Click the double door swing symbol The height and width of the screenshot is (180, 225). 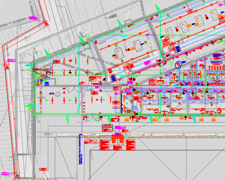[74, 89]
